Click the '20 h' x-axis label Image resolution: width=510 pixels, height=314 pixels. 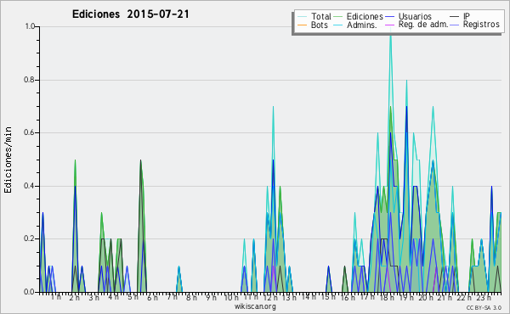pyautogui.click(x=426, y=298)
